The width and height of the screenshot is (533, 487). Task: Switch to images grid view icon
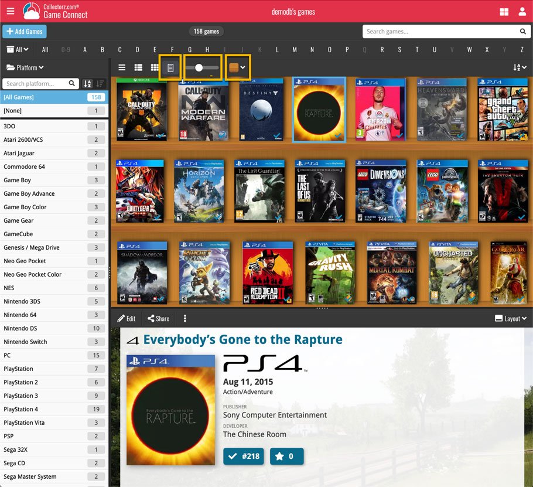pyautogui.click(x=155, y=67)
